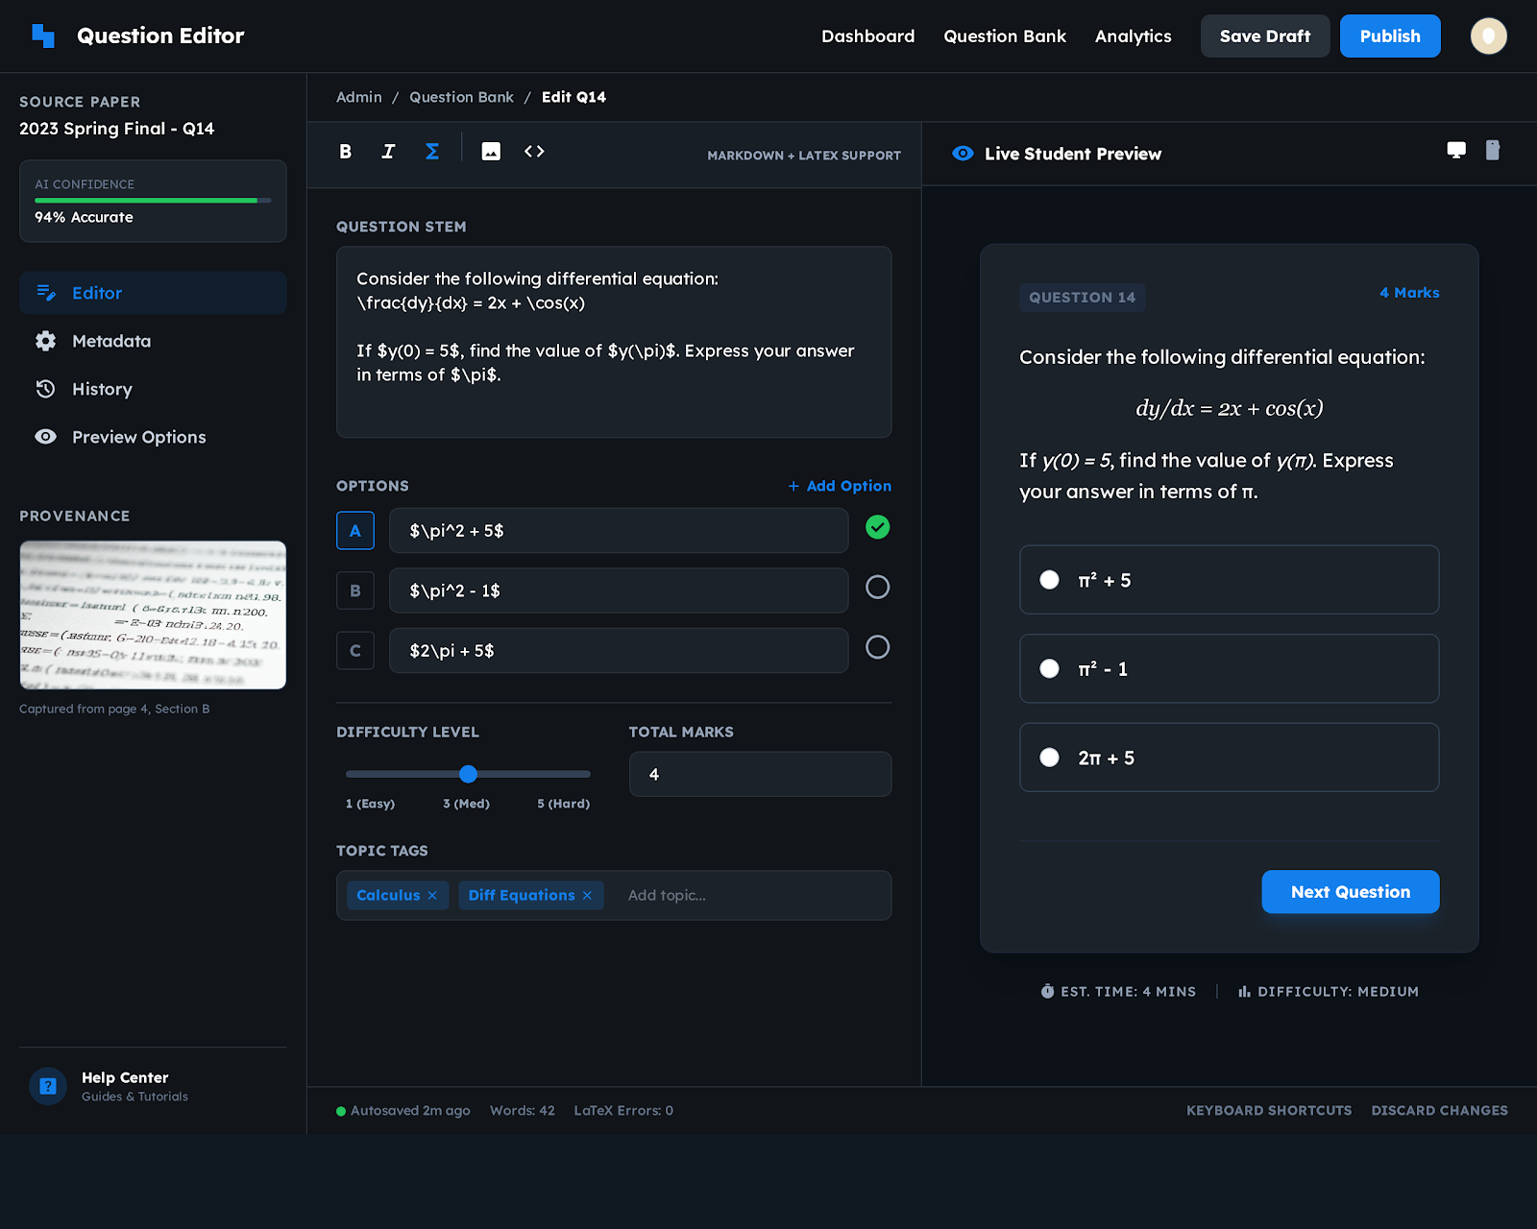Click Next Question in the preview
Image resolution: width=1537 pixels, height=1229 pixels.
[1350, 891]
